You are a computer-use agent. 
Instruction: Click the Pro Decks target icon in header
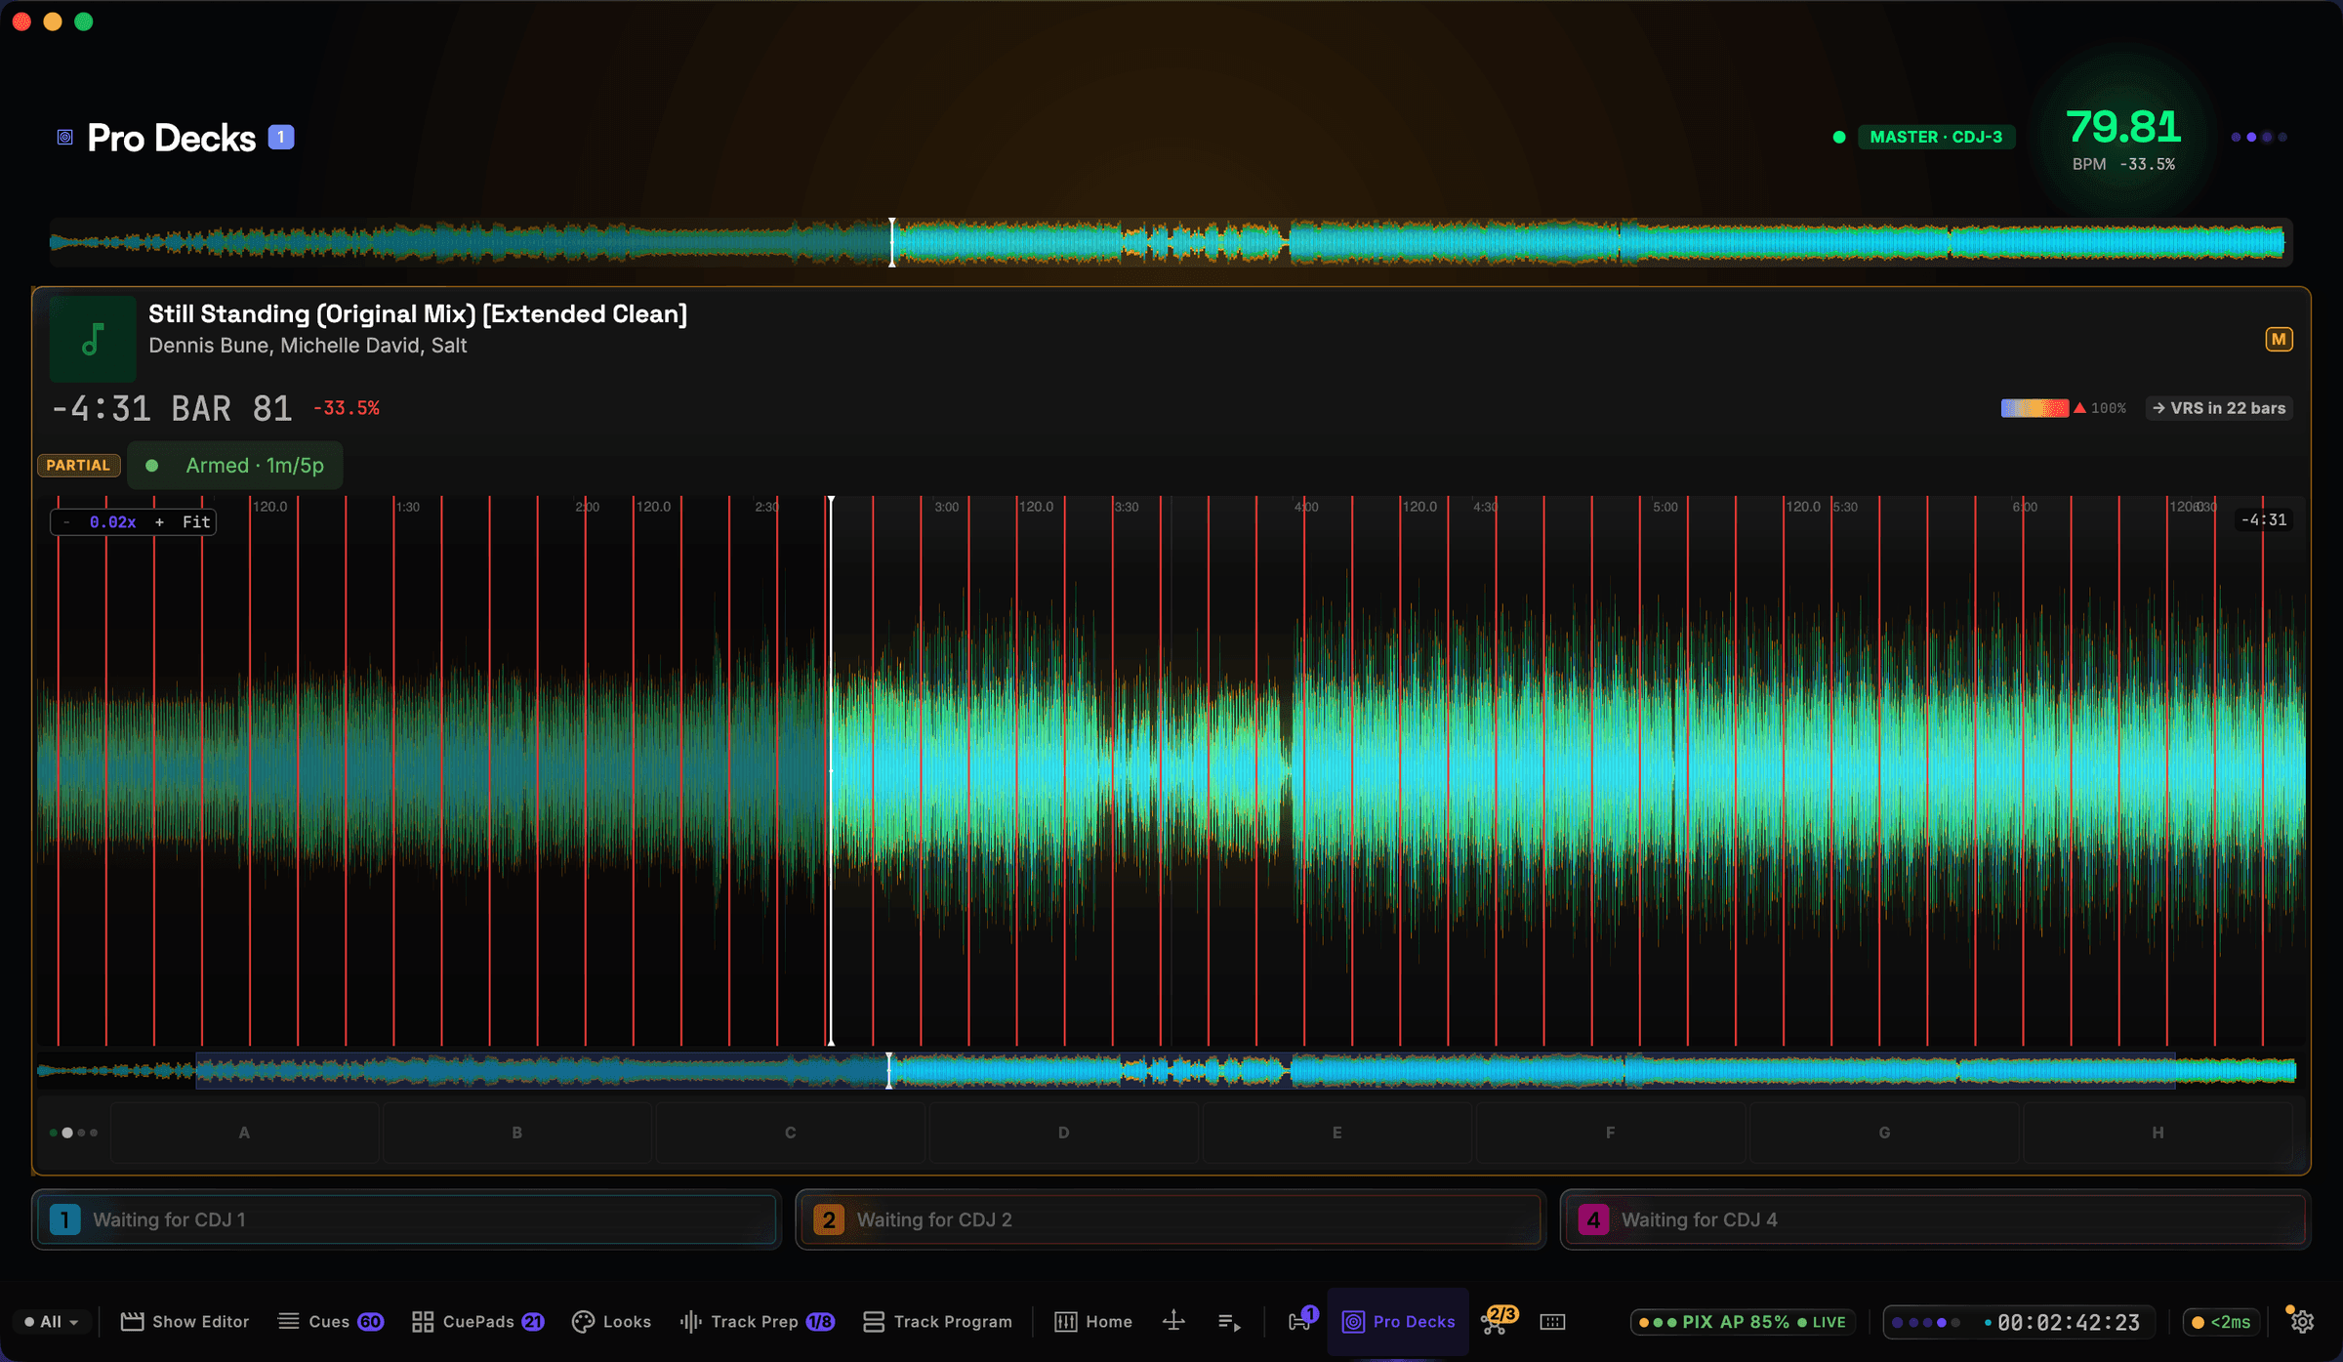click(x=65, y=138)
